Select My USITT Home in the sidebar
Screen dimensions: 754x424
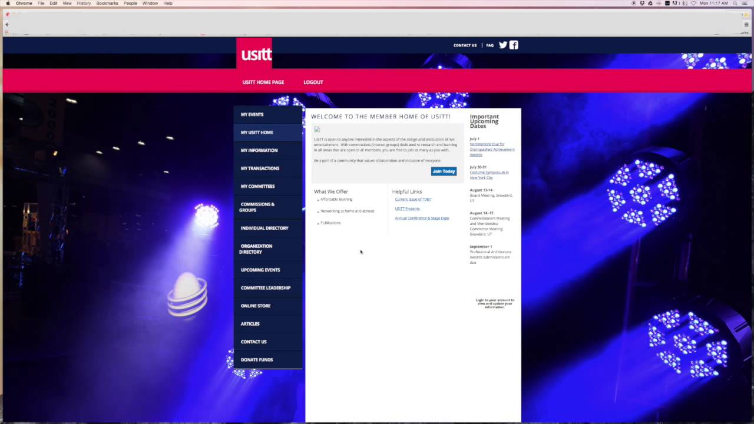pyautogui.click(x=268, y=132)
